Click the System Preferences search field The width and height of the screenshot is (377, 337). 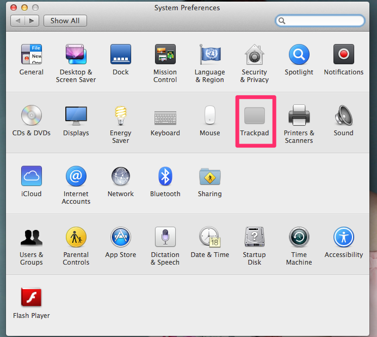[x=320, y=21]
